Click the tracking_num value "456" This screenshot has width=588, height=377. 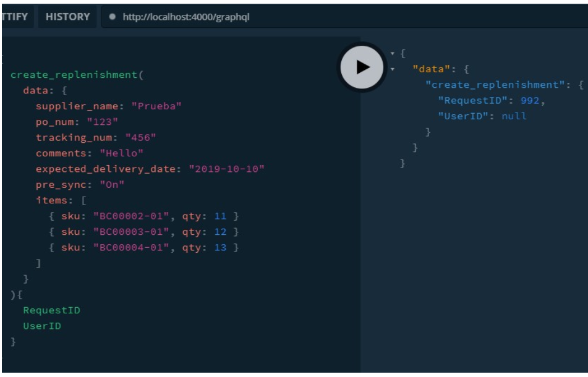coord(140,138)
